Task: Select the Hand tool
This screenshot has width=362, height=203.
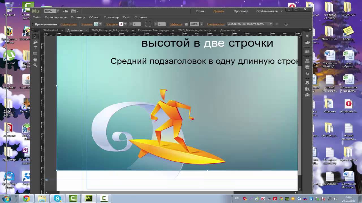Action: tap(35, 59)
